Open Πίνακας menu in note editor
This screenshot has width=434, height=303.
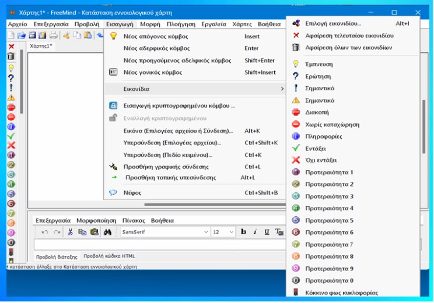[x=134, y=220]
